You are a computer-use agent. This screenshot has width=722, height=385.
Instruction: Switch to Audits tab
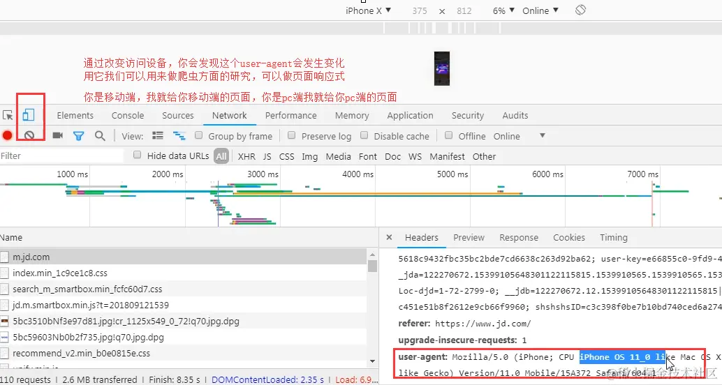click(x=515, y=116)
